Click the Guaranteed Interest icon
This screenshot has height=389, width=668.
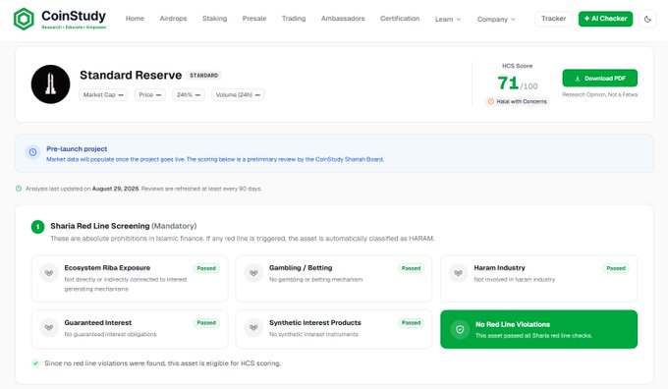pos(49,328)
